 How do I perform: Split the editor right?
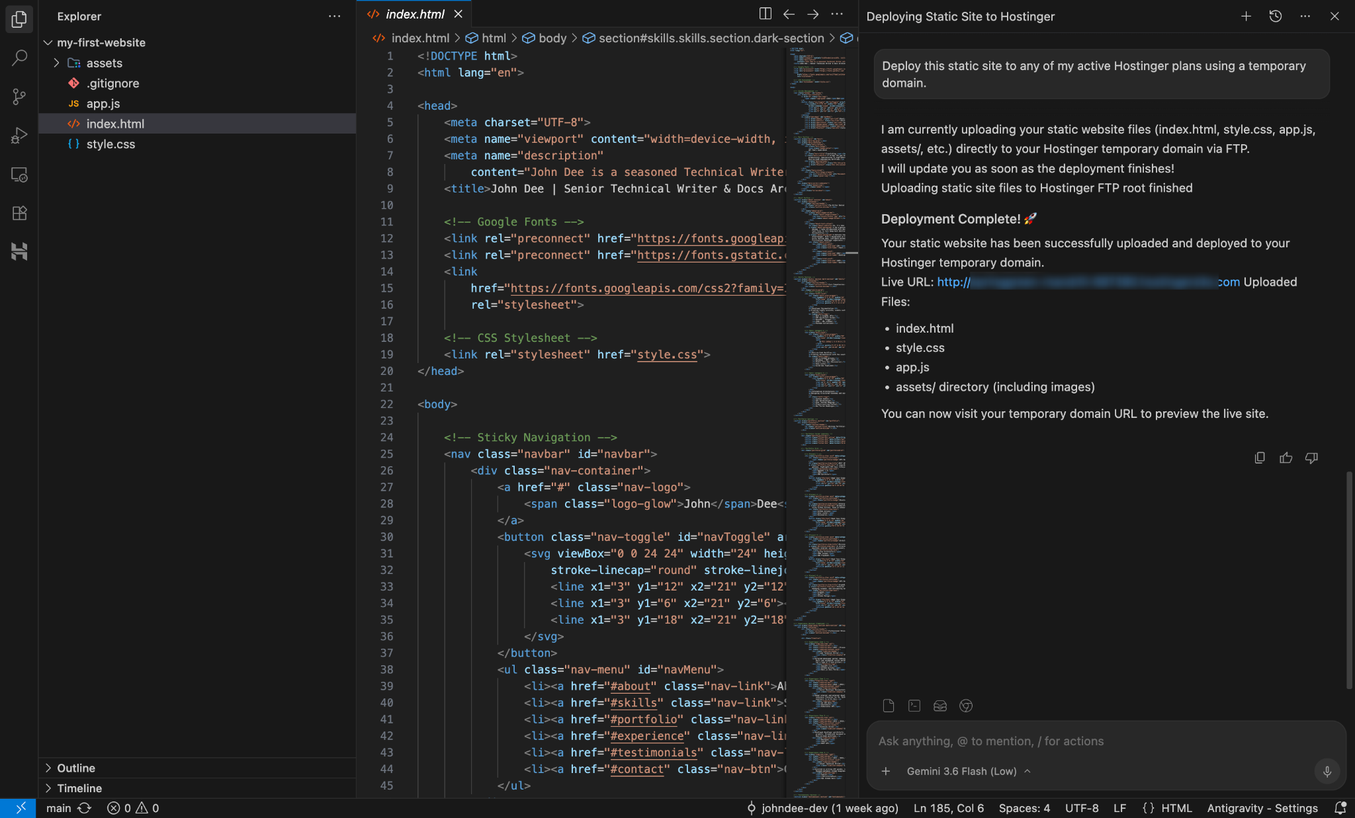pyautogui.click(x=765, y=14)
